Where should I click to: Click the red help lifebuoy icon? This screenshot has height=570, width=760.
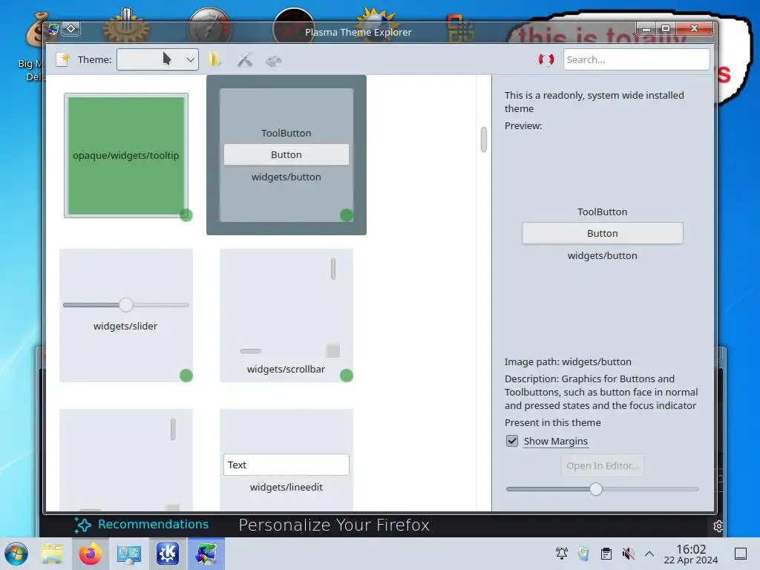point(546,59)
